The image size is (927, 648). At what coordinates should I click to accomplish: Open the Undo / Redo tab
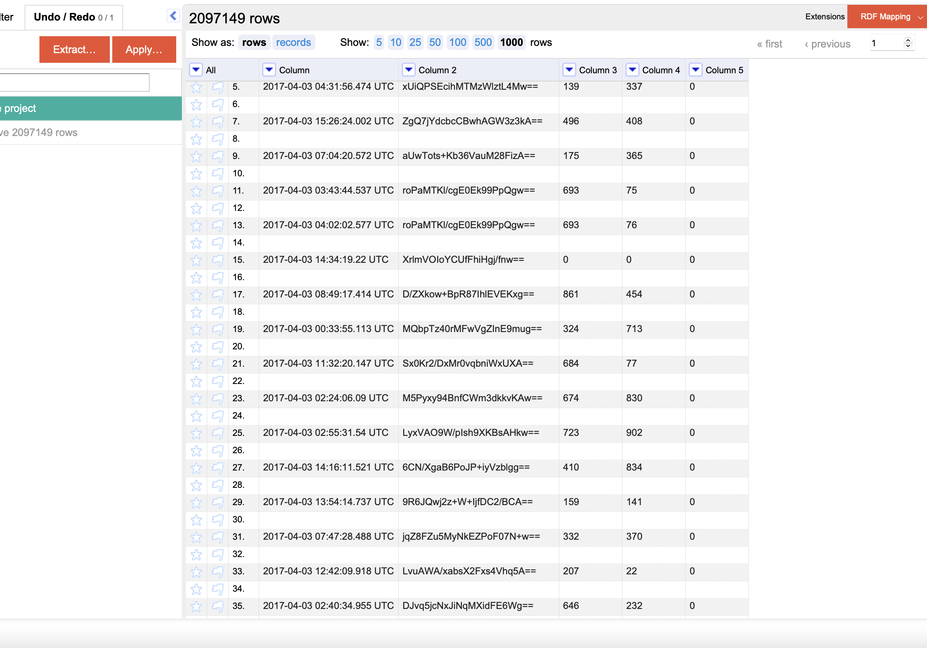(74, 17)
